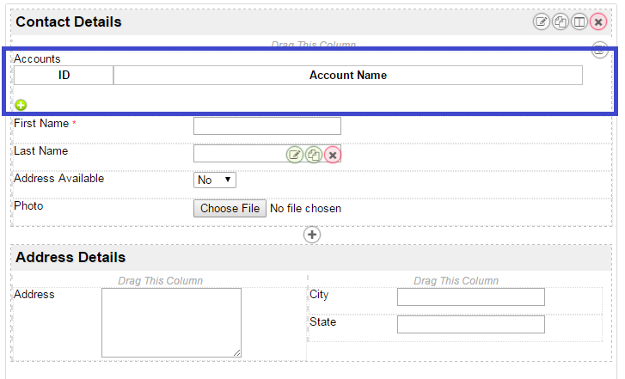This screenshot has height=379, width=625.
Task: Click Choose File button for Photo
Action: (x=230, y=208)
